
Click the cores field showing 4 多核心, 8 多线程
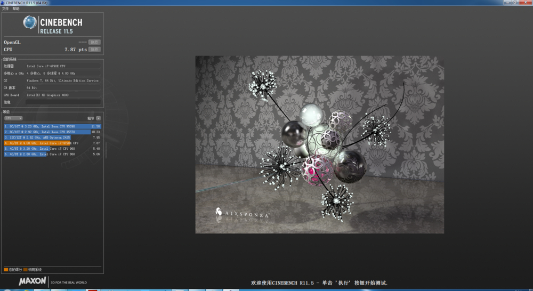pyautogui.click(x=63, y=74)
